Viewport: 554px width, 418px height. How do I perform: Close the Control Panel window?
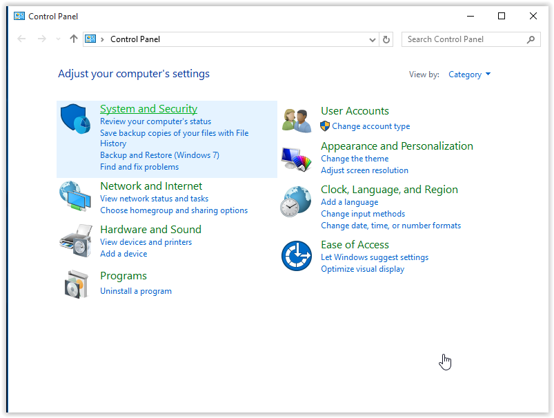533,17
